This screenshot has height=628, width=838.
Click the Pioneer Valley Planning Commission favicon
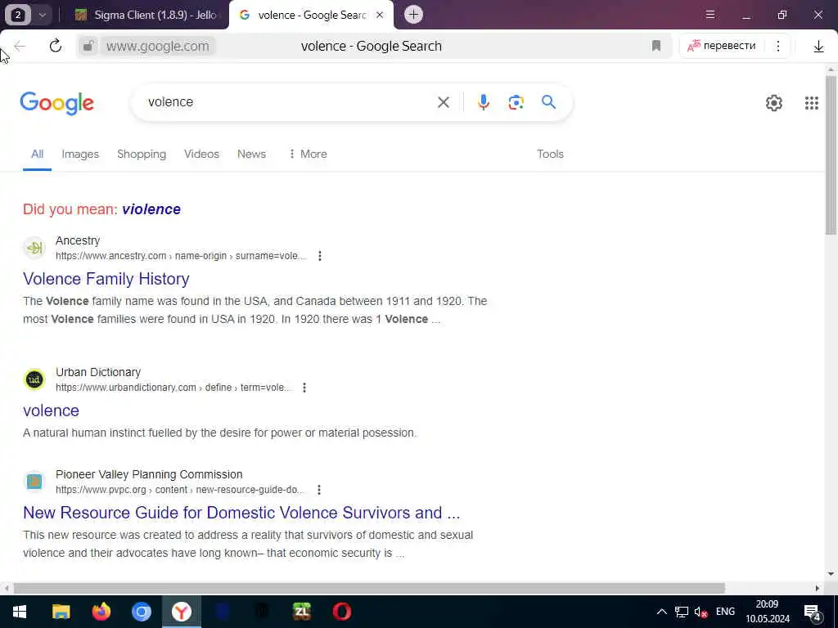click(34, 482)
